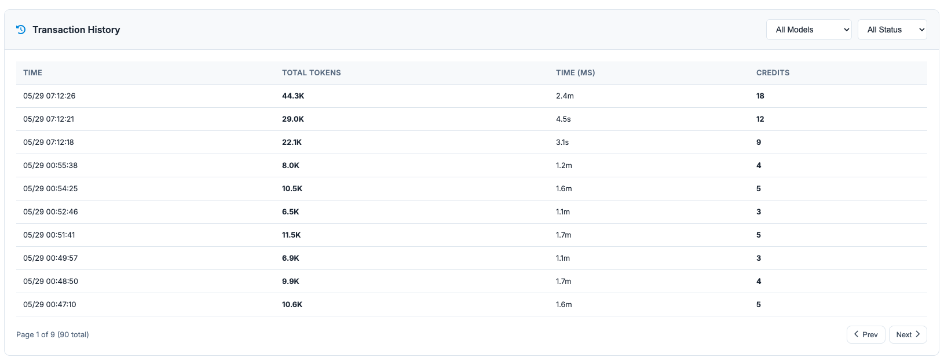Click the credits value 18
This screenshot has width=944, height=361.
760,96
